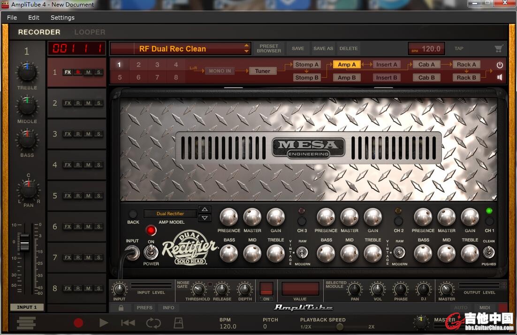The image size is (517, 335).
Task: Play the transport
Action: click(104, 323)
